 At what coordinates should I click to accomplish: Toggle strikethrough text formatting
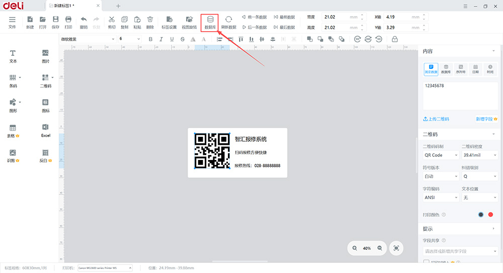click(x=183, y=39)
